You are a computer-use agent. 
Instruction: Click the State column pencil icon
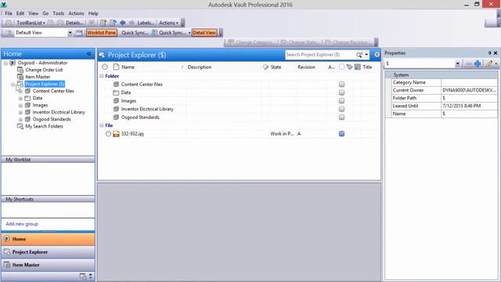coord(265,67)
